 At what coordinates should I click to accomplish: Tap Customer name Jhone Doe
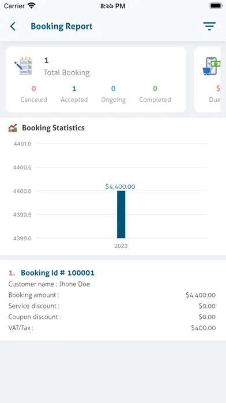(49, 284)
